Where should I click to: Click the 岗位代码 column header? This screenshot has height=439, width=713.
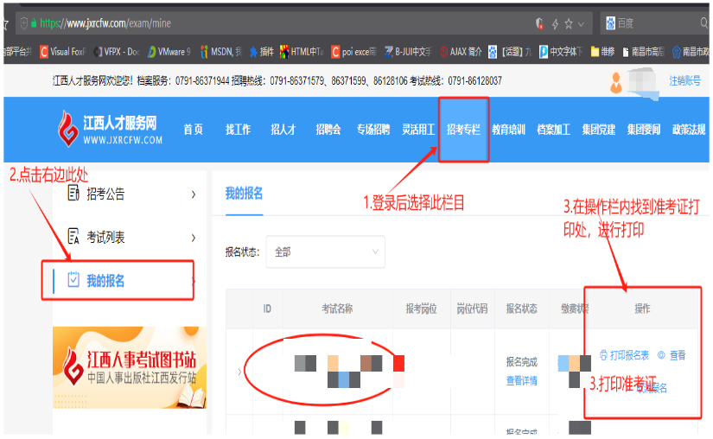pyautogui.click(x=472, y=309)
